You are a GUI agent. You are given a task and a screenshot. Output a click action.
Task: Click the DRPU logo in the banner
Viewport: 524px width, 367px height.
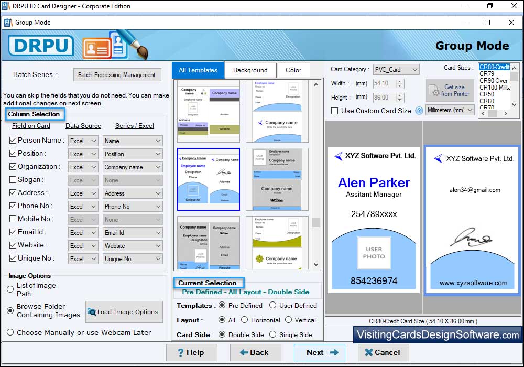[41, 46]
